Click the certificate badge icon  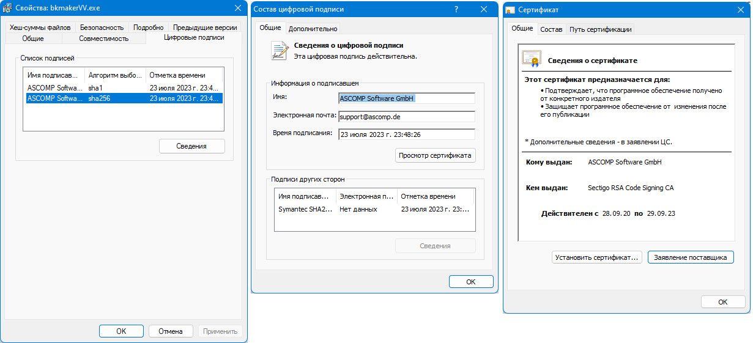point(531,59)
